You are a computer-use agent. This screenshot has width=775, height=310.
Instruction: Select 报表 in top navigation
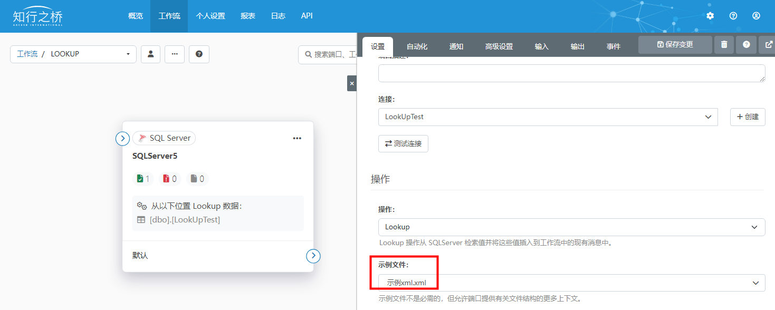point(248,16)
